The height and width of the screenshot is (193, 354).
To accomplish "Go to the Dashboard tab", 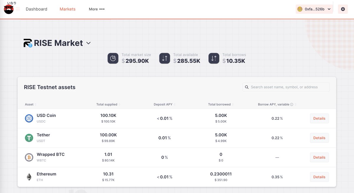I will pyautogui.click(x=37, y=9).
